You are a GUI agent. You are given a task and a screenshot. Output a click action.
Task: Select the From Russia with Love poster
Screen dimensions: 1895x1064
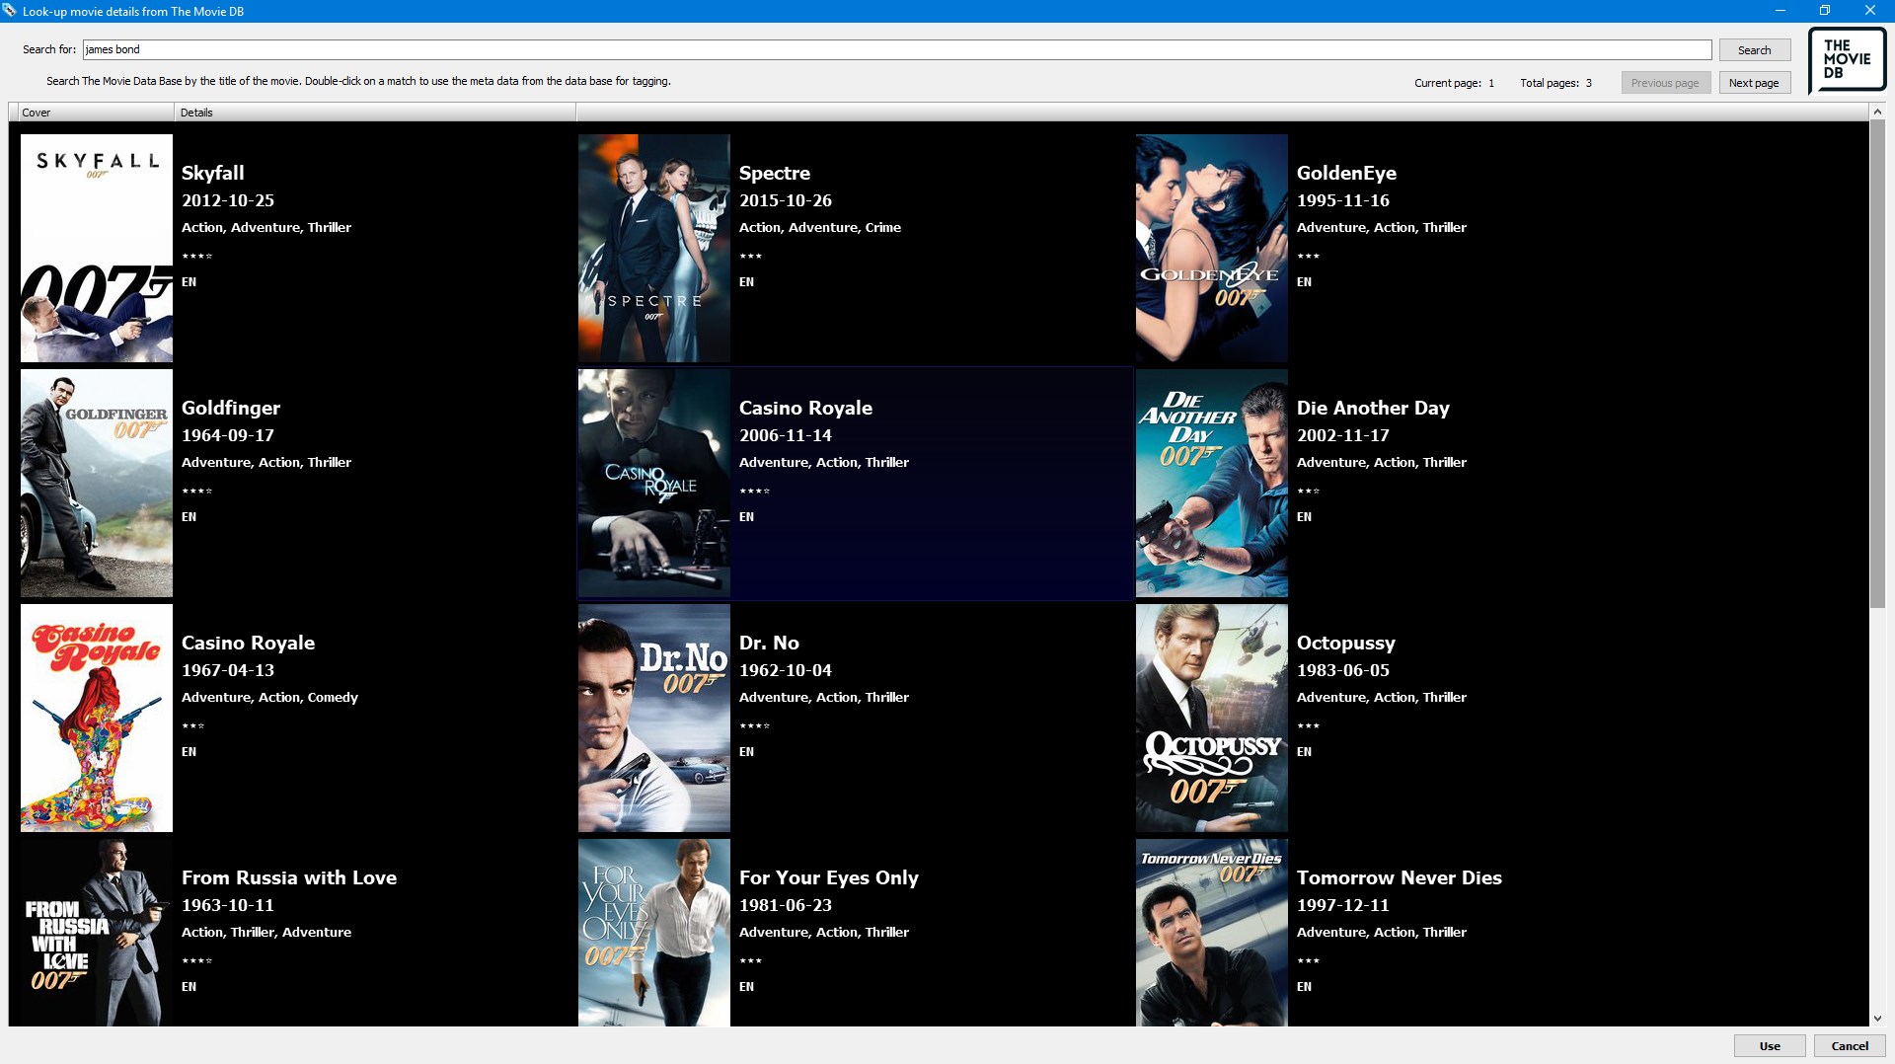97,933
